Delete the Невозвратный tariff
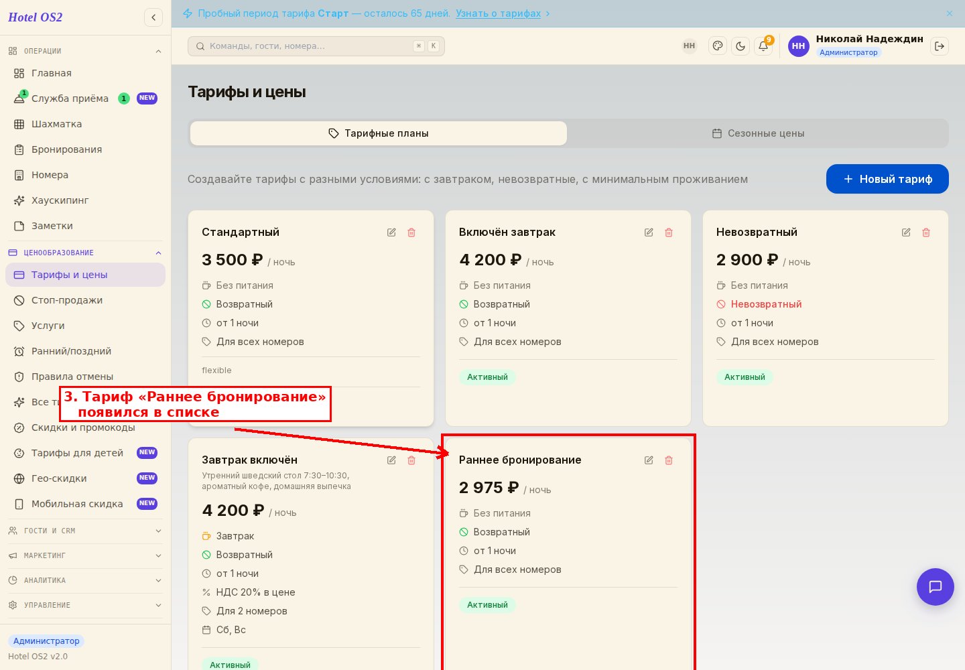965x670 pixels. pos(926,232)
